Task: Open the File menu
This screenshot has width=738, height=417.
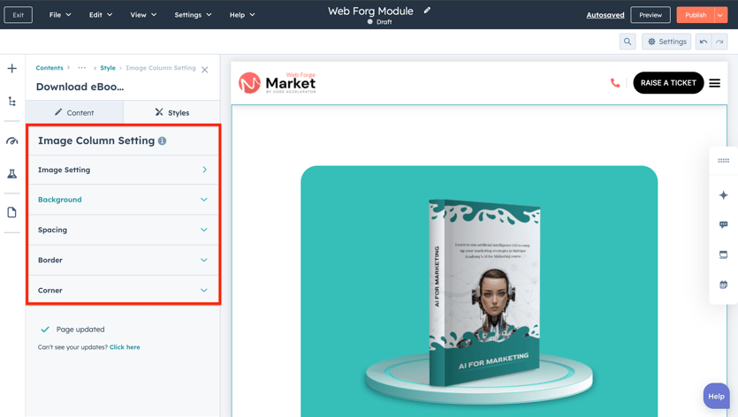Action: (x=60, y=15)
